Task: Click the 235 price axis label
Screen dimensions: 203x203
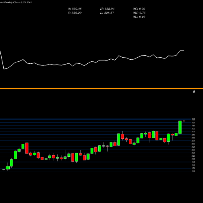Action: pos(193,150)
